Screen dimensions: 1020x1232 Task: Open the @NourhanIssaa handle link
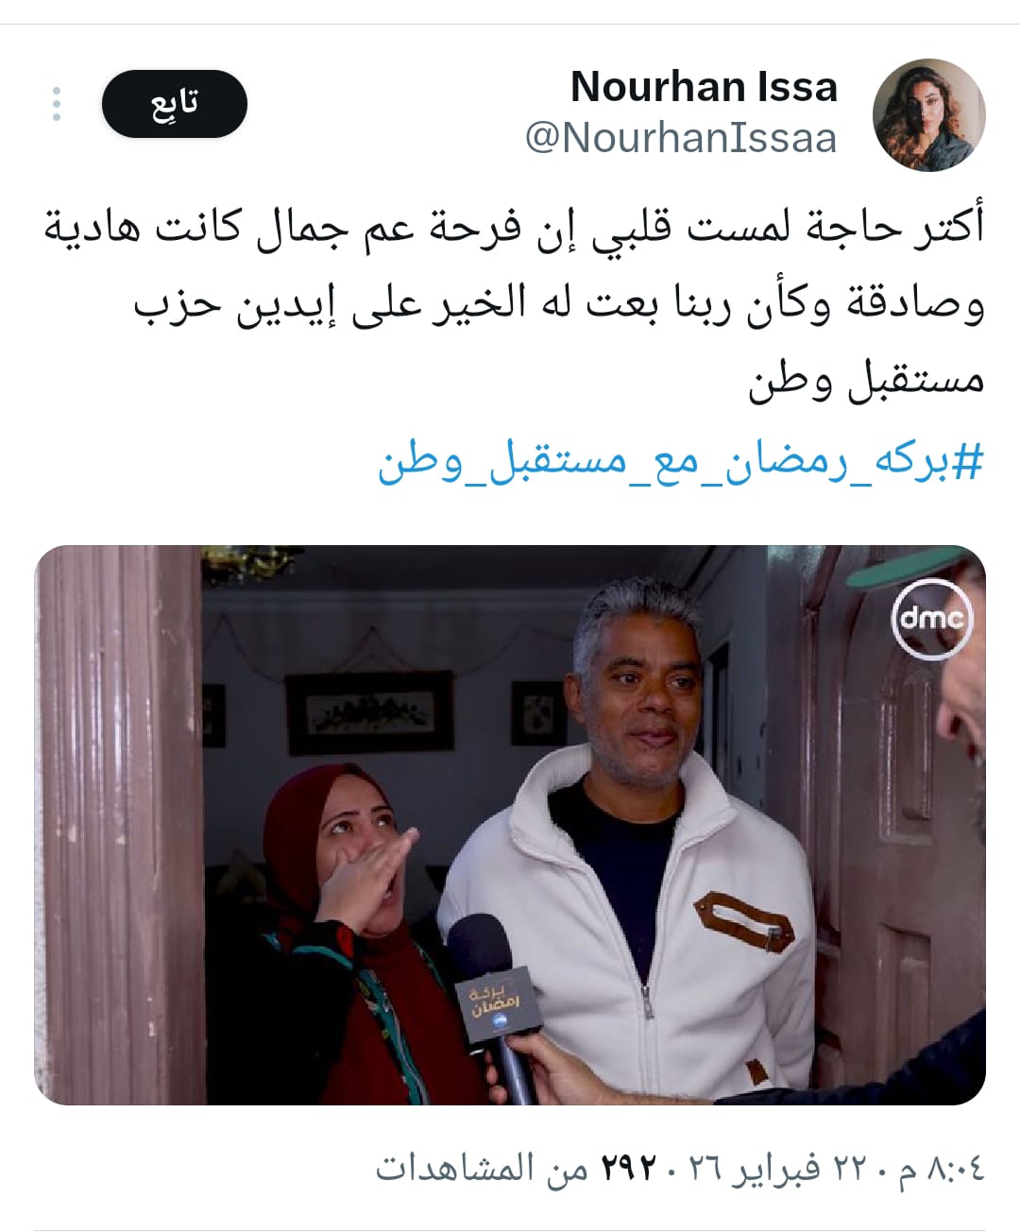pyautogui.click(x=681, y=138)
